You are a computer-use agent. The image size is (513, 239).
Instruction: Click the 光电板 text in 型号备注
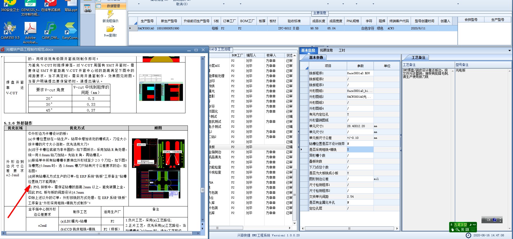[x=460, y=70]
